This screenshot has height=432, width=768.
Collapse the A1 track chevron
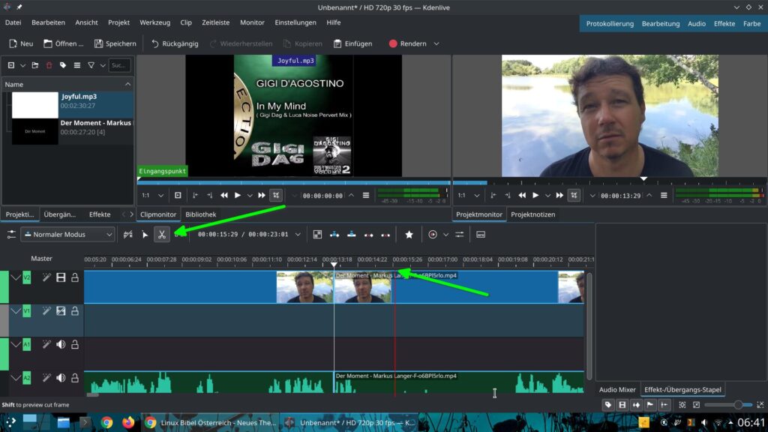(16, 345)
